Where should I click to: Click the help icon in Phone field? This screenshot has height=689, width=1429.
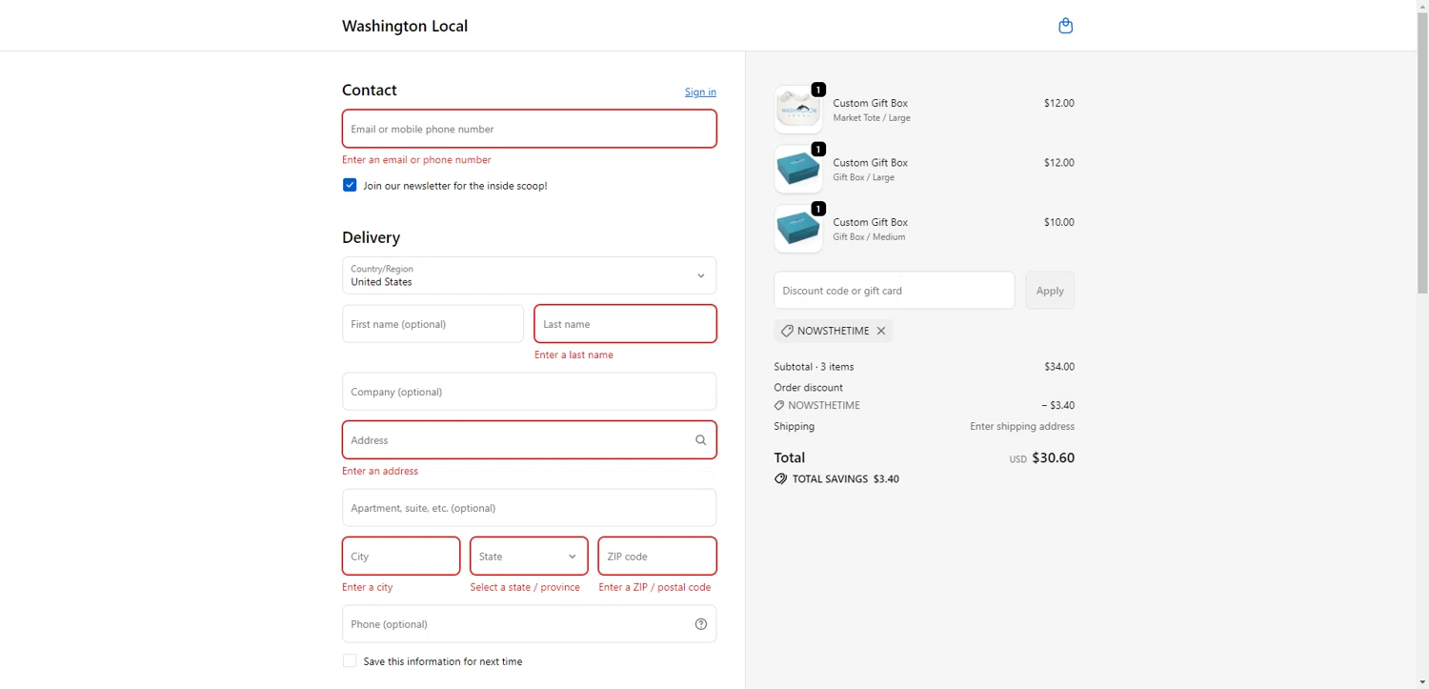701,624
